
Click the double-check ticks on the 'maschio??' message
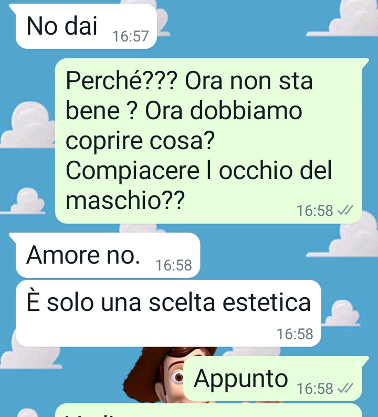345,210
